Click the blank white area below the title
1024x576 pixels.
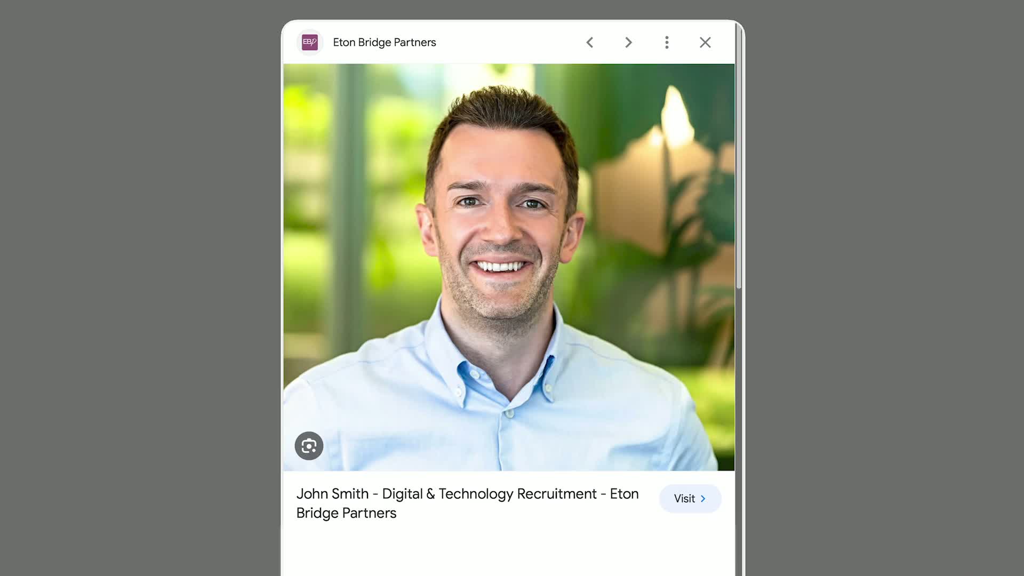(x=507, y=552)
